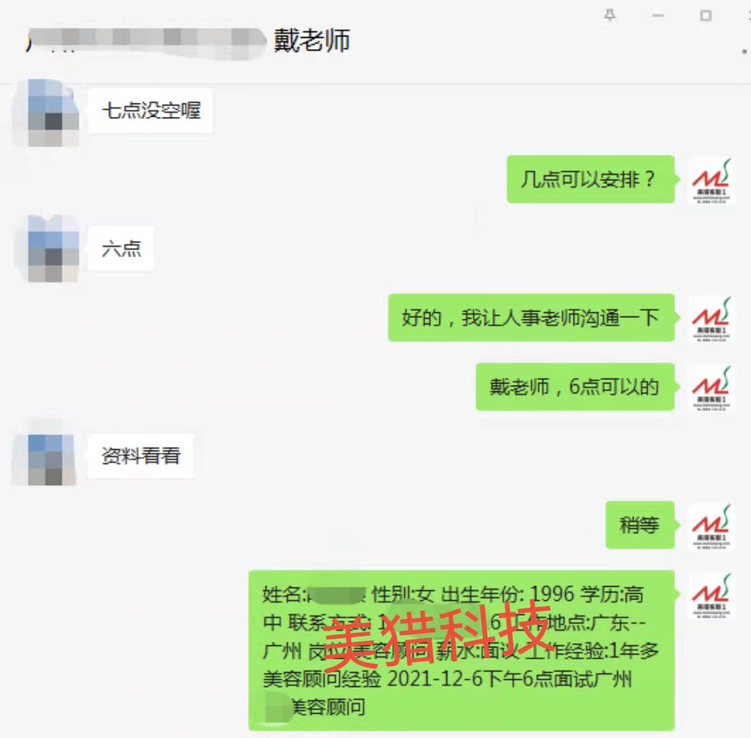Click sender logo next to "戴老师，6点可以的"
Viewport: 751px width, 738px height.
(x=711, y=388)
